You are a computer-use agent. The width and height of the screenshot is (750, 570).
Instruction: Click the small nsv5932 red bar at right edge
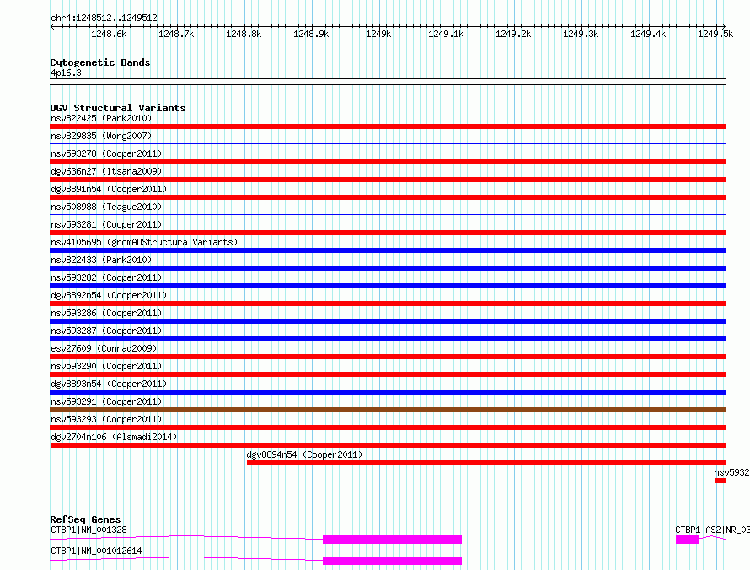point(721,481)
